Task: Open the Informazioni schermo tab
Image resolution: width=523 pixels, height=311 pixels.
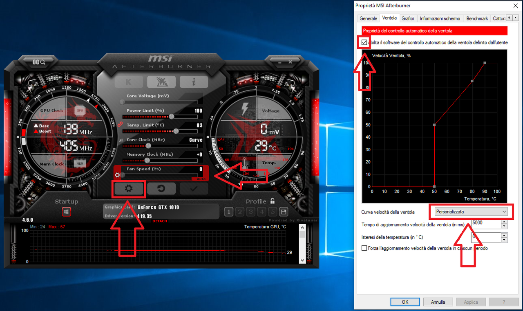Action: pos(440,18)
